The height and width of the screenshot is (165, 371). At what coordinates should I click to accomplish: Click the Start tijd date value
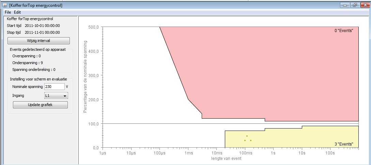[x=42, y=26]
